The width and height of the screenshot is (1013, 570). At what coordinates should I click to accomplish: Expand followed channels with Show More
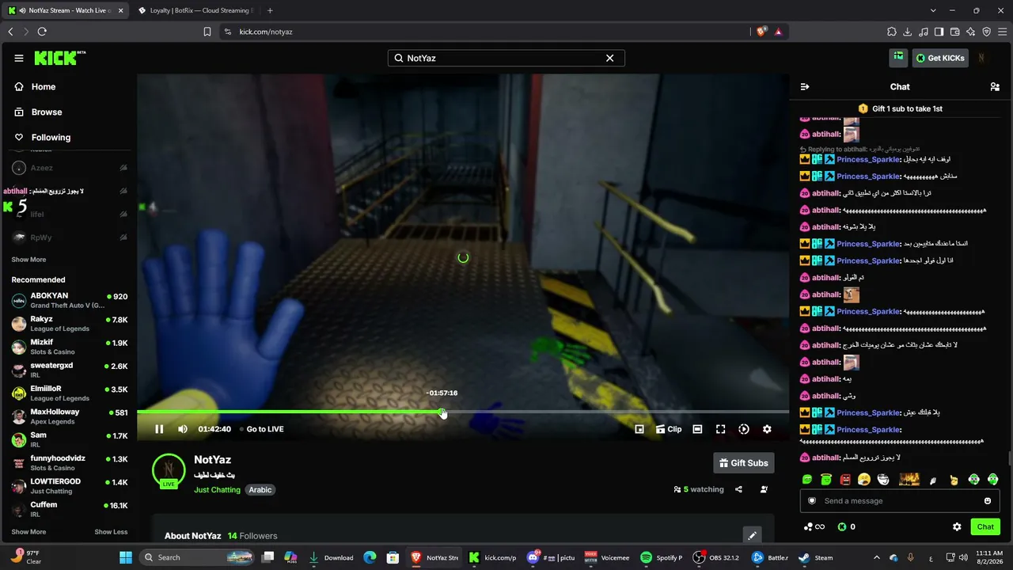28,260
